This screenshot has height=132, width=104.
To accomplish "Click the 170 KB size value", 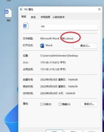I will click(53, 63).
